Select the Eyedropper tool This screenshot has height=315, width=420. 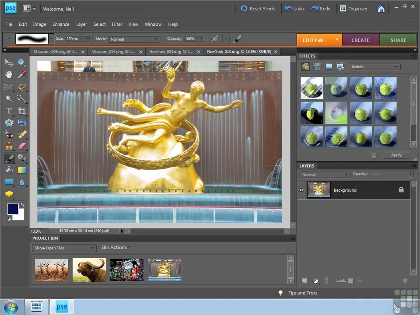pos(22,74)
